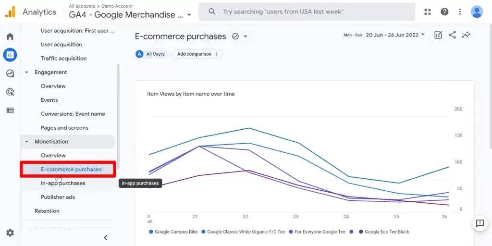The image size is (492, 246).
Task: Click the Add comparison button
Action: point(197,54)
